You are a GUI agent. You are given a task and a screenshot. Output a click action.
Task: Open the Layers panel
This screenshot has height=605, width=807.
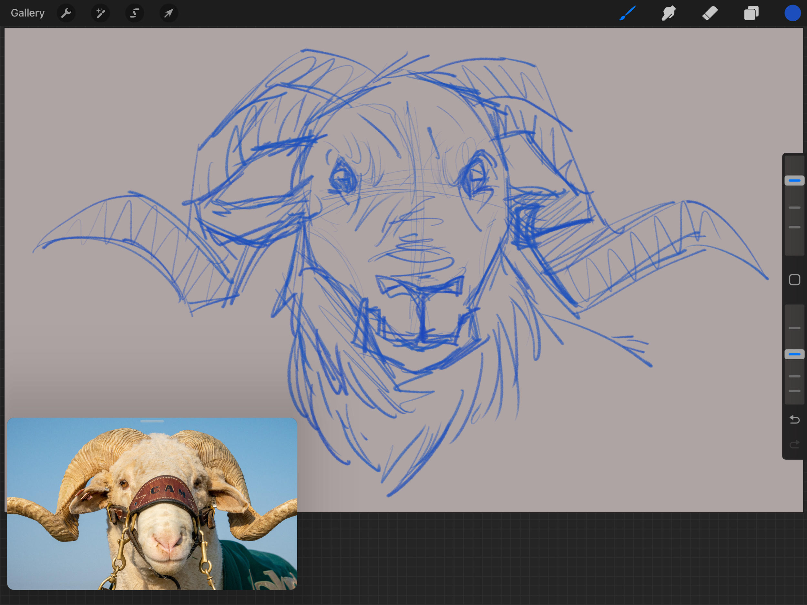(751, 14)
